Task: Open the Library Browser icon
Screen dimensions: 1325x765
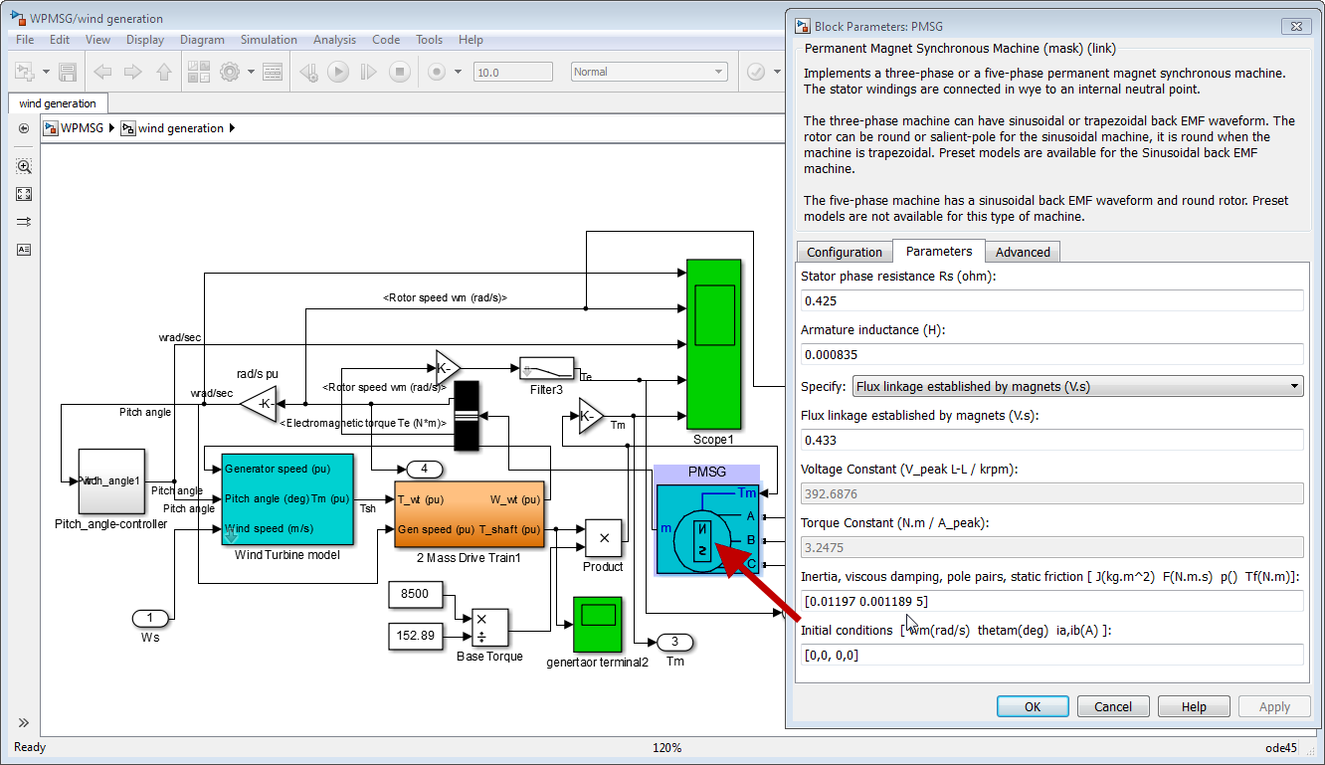Action: 199,72
